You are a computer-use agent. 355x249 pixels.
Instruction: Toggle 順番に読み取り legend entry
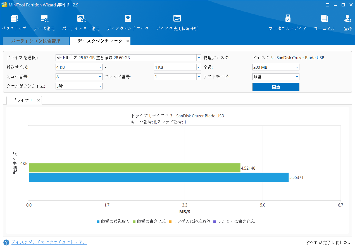tap(113, 221)
